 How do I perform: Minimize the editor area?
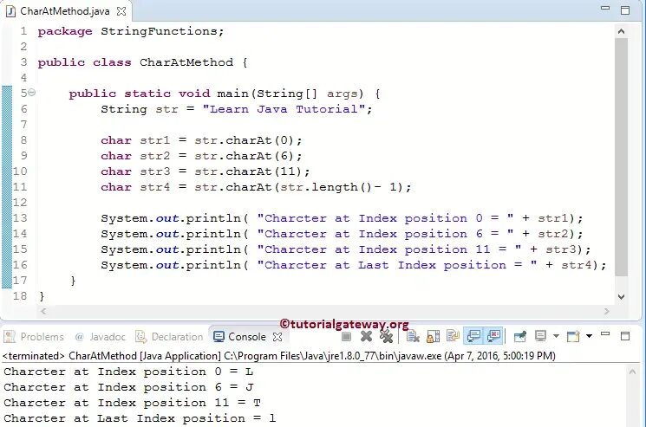605,8
